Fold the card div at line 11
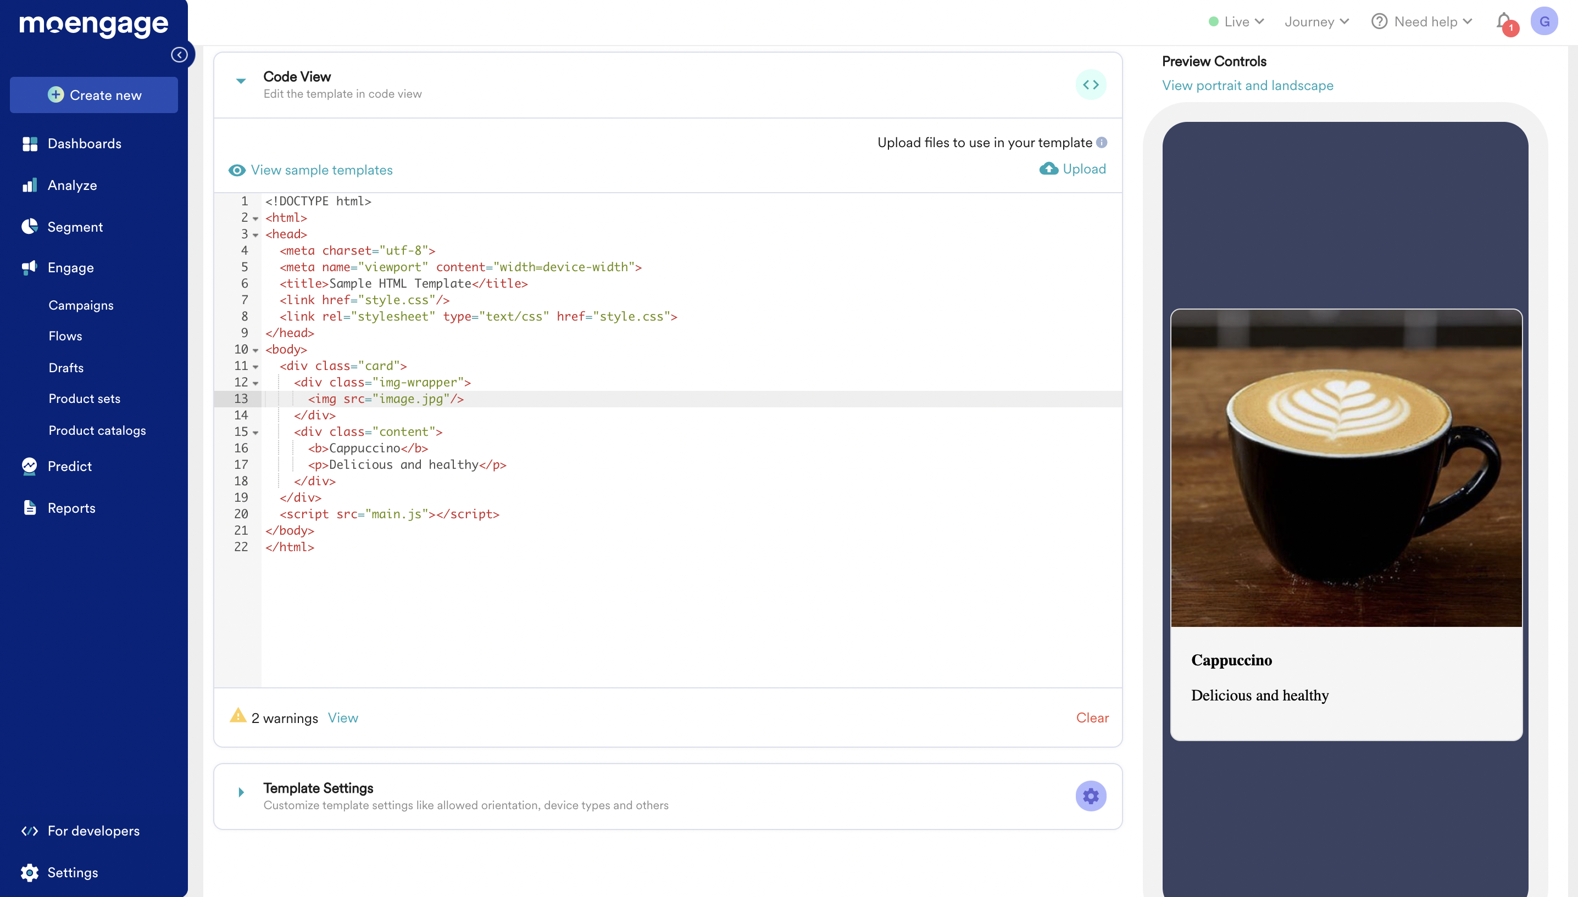The height and width of the screenshot is (897, 1578). click(255, 367)
